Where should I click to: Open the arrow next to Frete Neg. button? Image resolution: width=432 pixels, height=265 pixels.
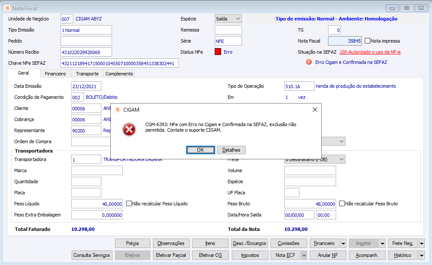422,244
